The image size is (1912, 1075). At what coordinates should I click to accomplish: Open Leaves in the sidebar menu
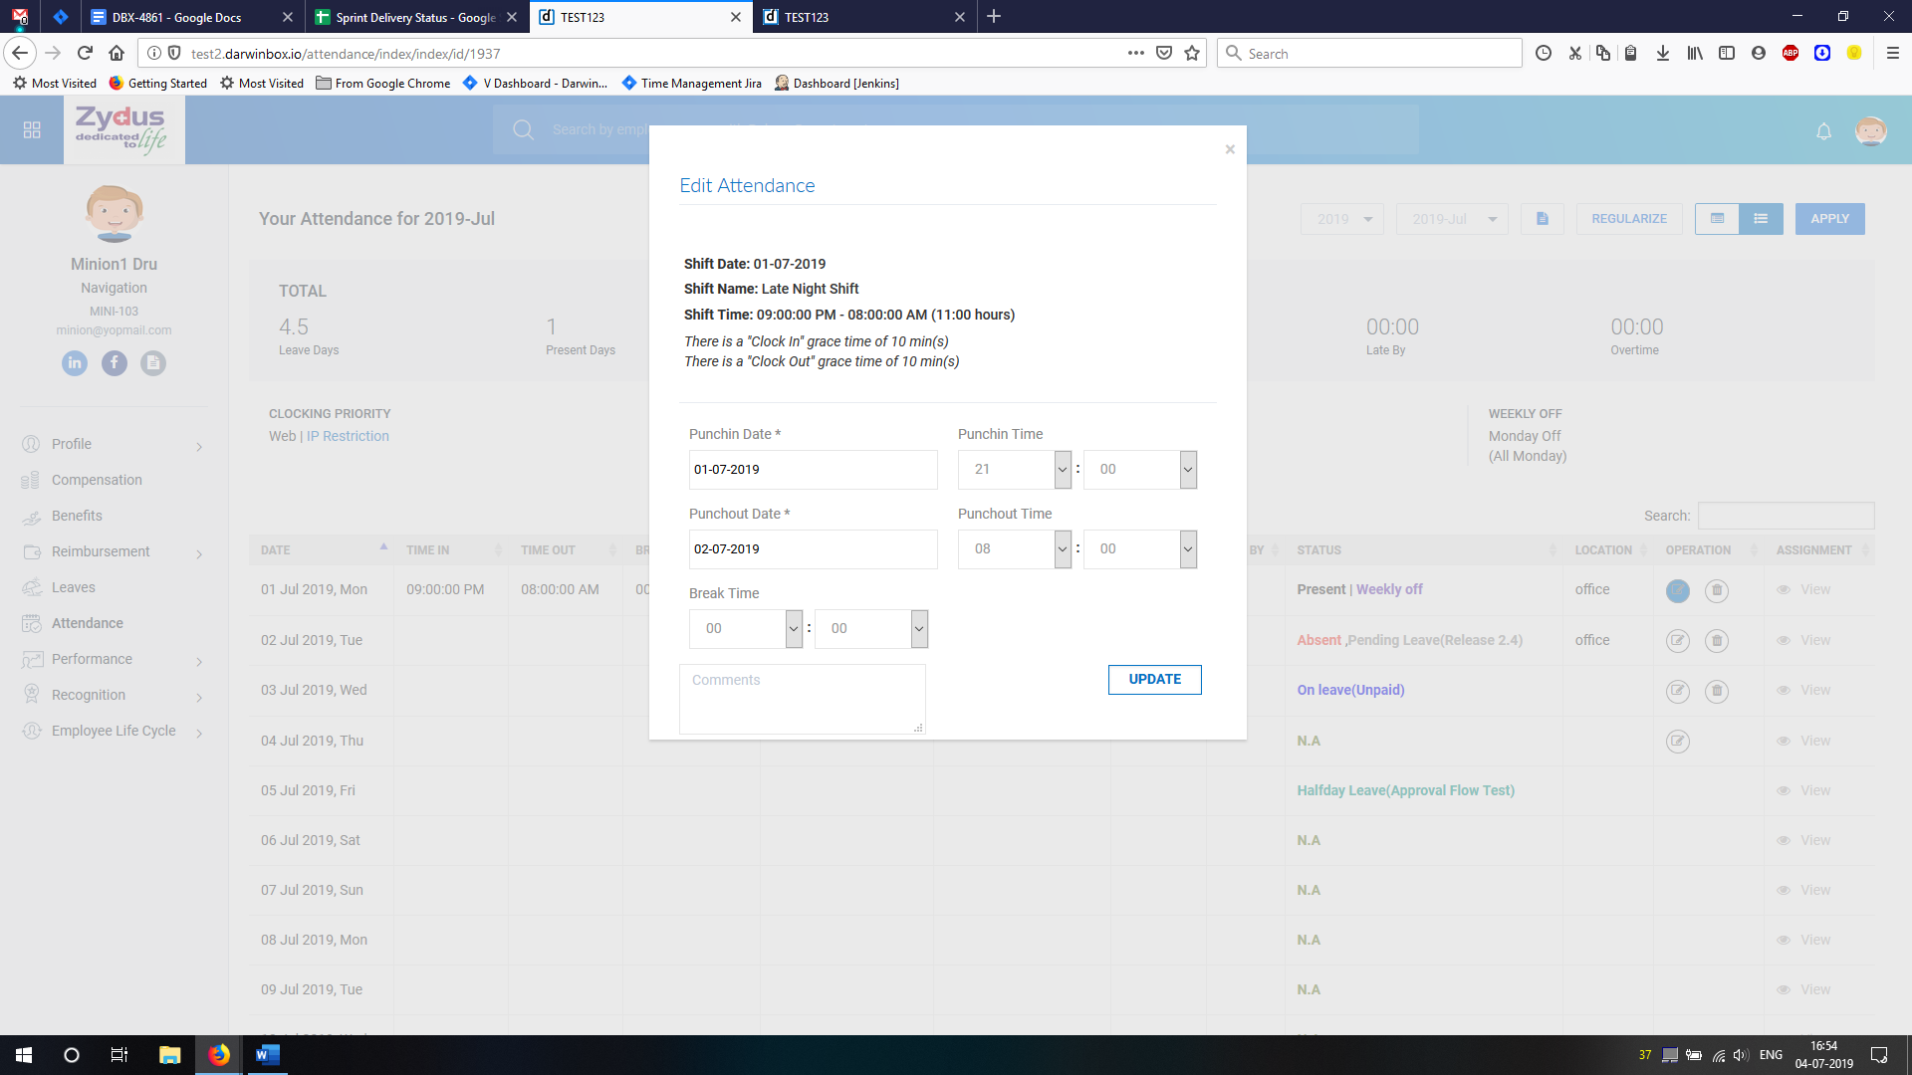(x=74, y=587)
